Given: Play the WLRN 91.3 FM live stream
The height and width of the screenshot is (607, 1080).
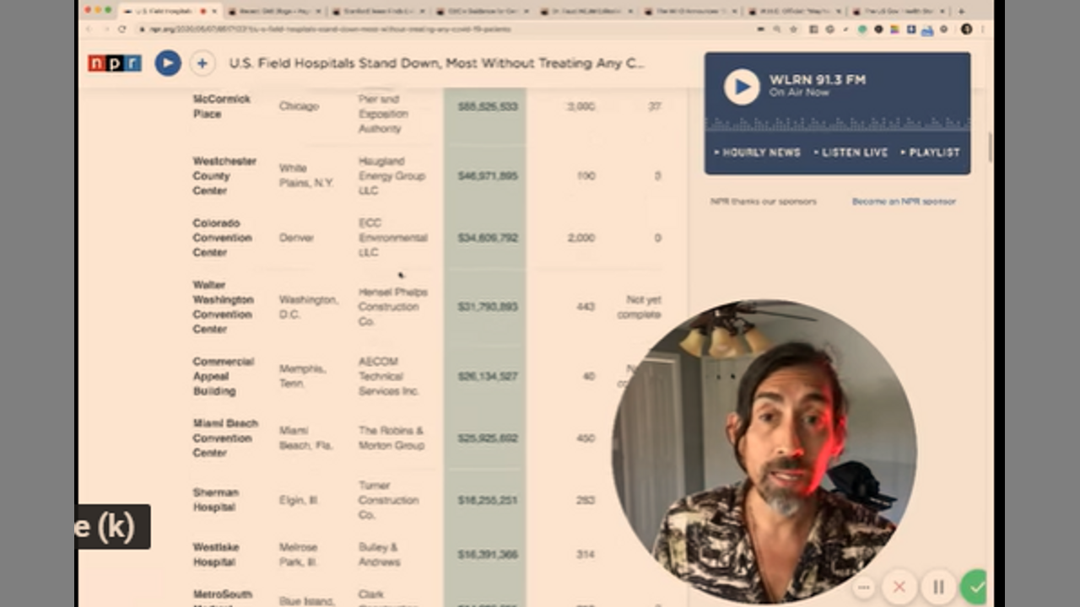Looking at the screenshot, I should click(742, 87).
